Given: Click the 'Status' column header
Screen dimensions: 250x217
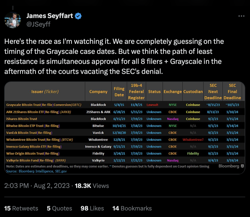Looking at the screenshot, I should [x=154, y=92].
